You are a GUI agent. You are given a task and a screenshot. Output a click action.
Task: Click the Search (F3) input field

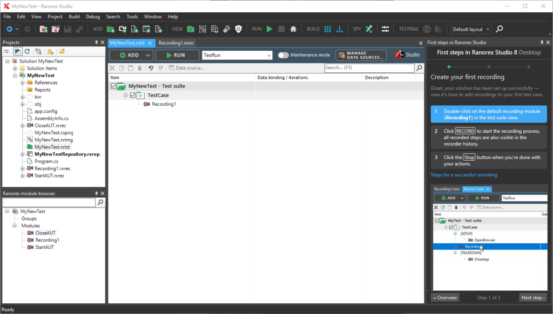369,67
